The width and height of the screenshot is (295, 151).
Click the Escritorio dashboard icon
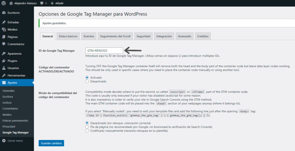pos(4,13)
